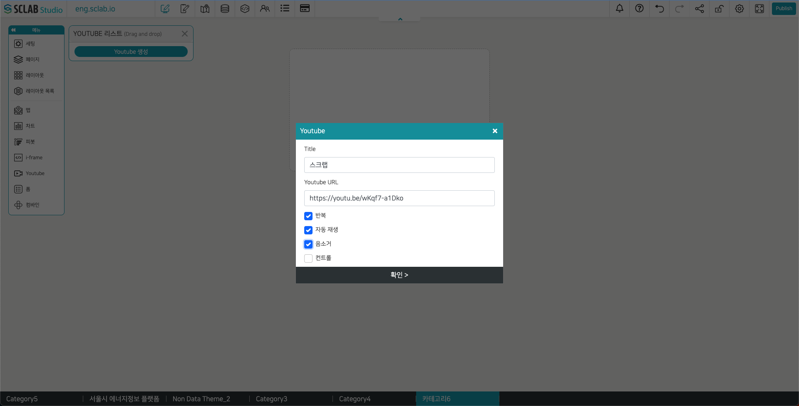Select 피봇 in side menu

coord(36,142)
